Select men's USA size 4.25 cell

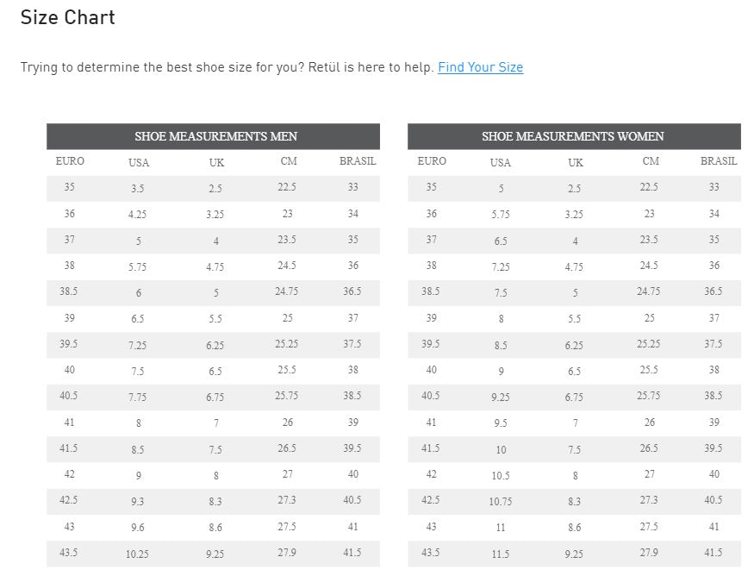[x=137, y=215]
